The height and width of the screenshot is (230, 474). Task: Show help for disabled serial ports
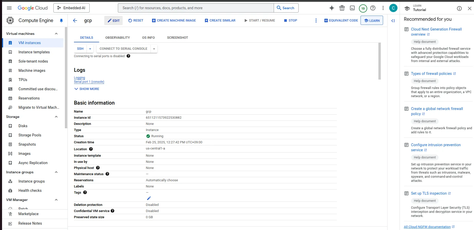(x=128, y=56)
